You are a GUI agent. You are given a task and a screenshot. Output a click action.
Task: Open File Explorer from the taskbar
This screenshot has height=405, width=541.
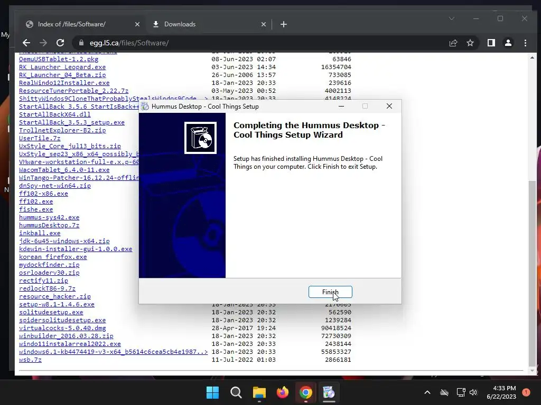click(x=259, y=392)
